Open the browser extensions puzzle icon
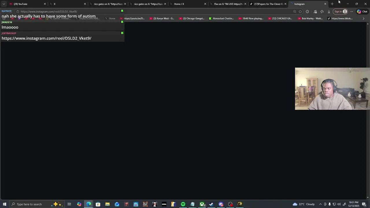This screenshot has width=370, height=208. 307,12
